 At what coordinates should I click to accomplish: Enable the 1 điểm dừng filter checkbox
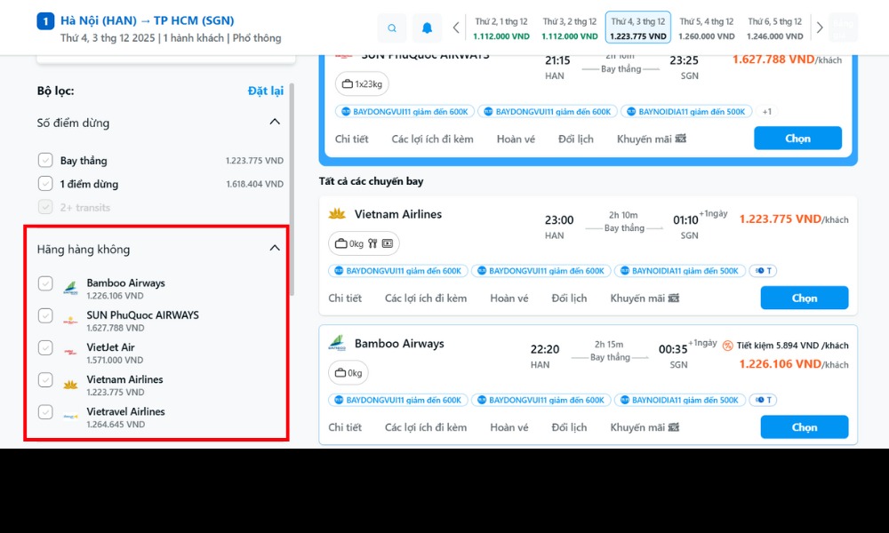coord(45,184)
